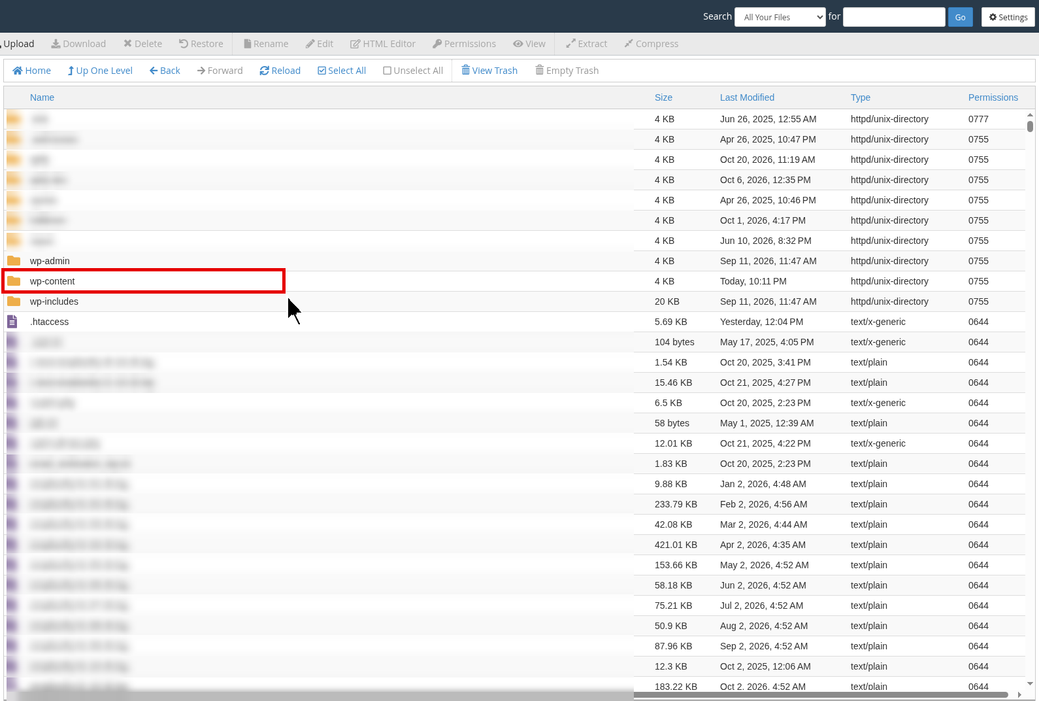
Task: Click the Yesterday, 12:04 PM modified cell
Action: pyautogui.click(x=762, y=322)
